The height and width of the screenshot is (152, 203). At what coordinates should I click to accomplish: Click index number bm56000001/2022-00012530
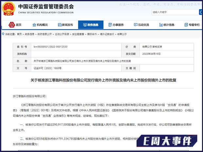[50, 47]
